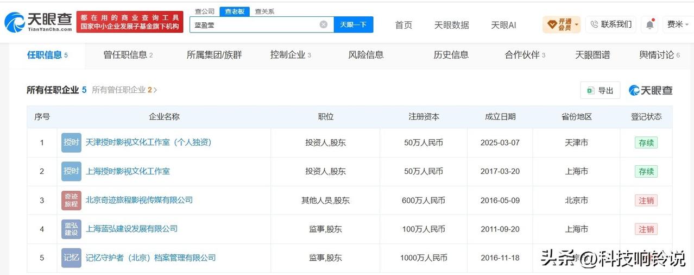This screenshot has width=694, height=275.
Task: Open the notification bell icon
Action: click(x=649, y=24)
